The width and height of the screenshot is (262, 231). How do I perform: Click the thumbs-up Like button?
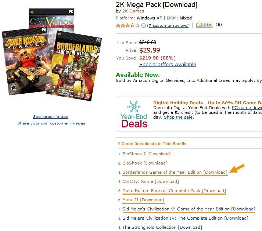coord(204,24)
